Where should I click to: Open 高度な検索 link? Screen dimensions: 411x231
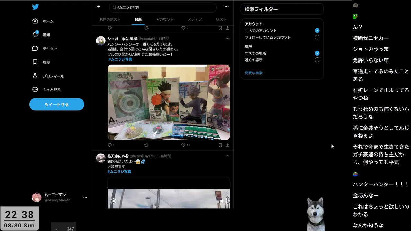pyautogui.click(x=254, y=73)
